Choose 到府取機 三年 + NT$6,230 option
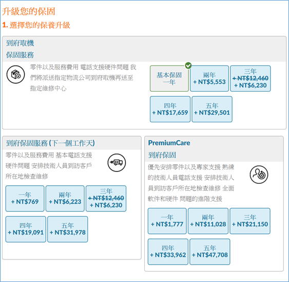 pos(251,78)
